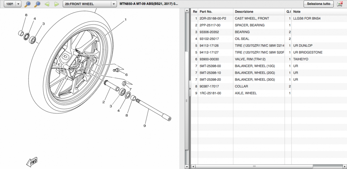Click the Q.t quantity column header
This screenshot has width=347, height=169.
288,12
